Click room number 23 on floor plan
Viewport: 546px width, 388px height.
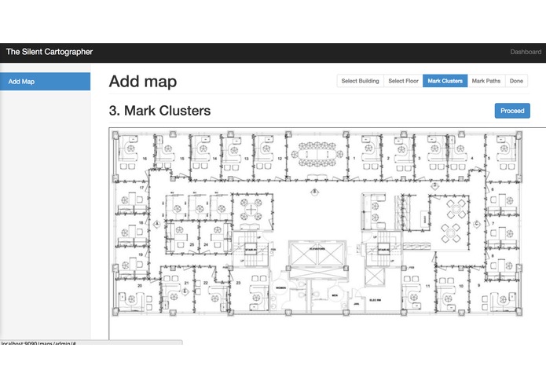[x=238, y=283]
